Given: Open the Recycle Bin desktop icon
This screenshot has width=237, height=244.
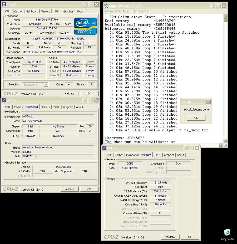Looking at the screenshot, I should (x=227, y=234).
